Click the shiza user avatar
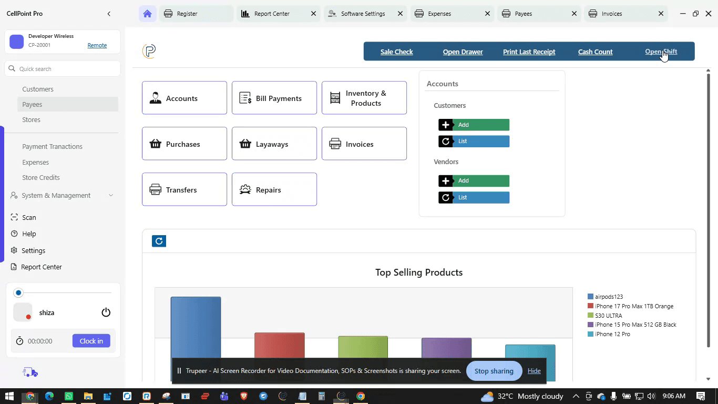The image size is (718, 404). (23, 312)
